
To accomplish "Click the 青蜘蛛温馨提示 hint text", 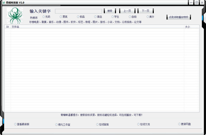I will tap(101, 115).
